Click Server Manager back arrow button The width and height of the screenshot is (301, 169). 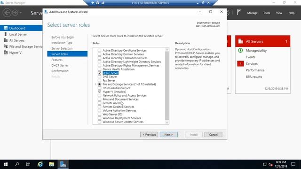click(7, 13)
